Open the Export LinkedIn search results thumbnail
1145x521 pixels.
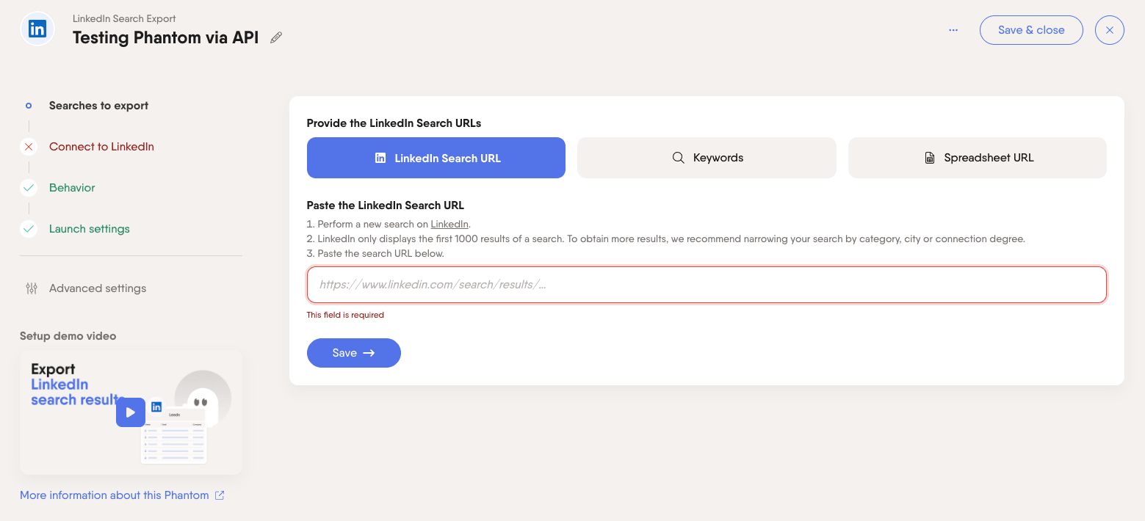(131, 412)
